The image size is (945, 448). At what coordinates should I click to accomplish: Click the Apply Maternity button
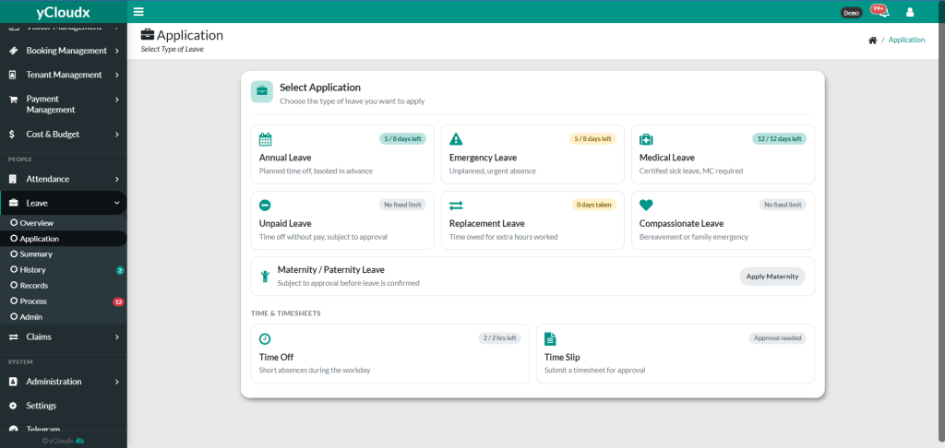(x=772, y=277)
